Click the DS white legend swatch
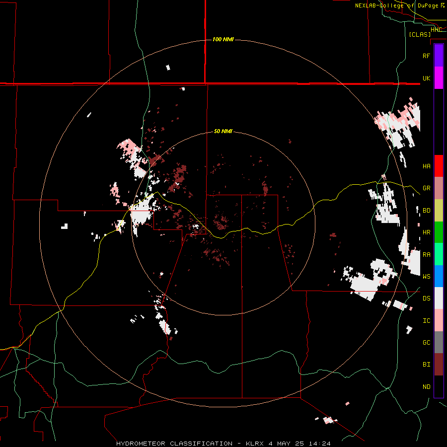 coord(439,298)
